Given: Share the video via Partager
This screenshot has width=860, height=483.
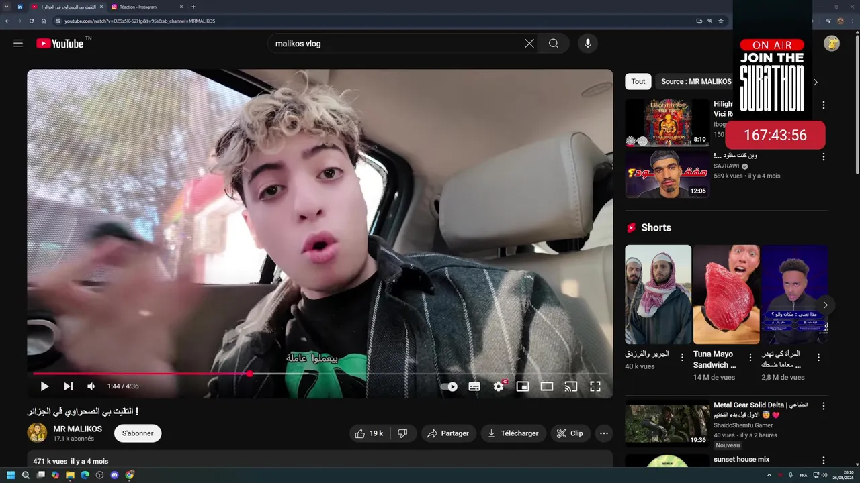Looking at the screenshot, I should (x=449, y=433).
